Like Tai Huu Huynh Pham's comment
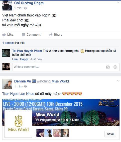 (15, 59)
